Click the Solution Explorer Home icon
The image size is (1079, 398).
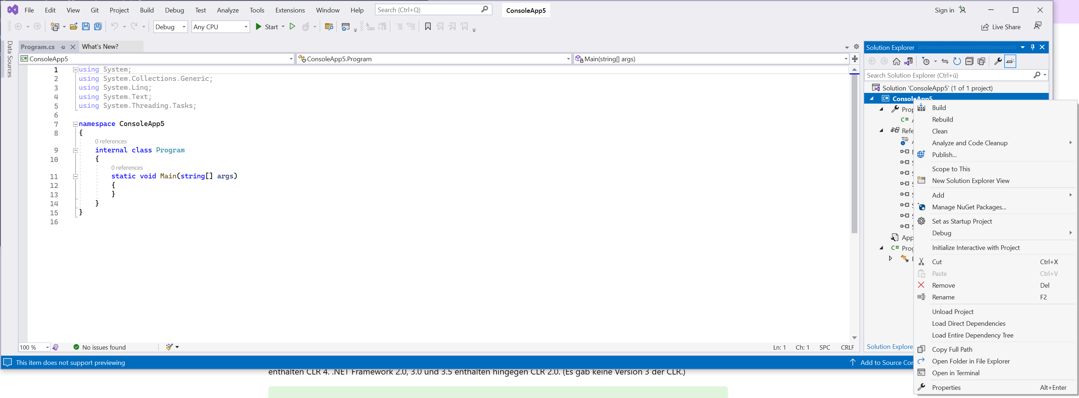point(896,62)
